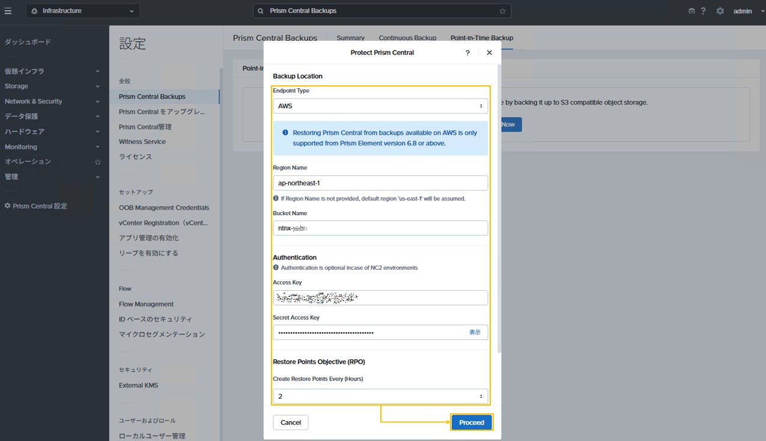766x441 pixels.
Task: Show the Secret Access Key with 表示
Action: coord(475,332)
